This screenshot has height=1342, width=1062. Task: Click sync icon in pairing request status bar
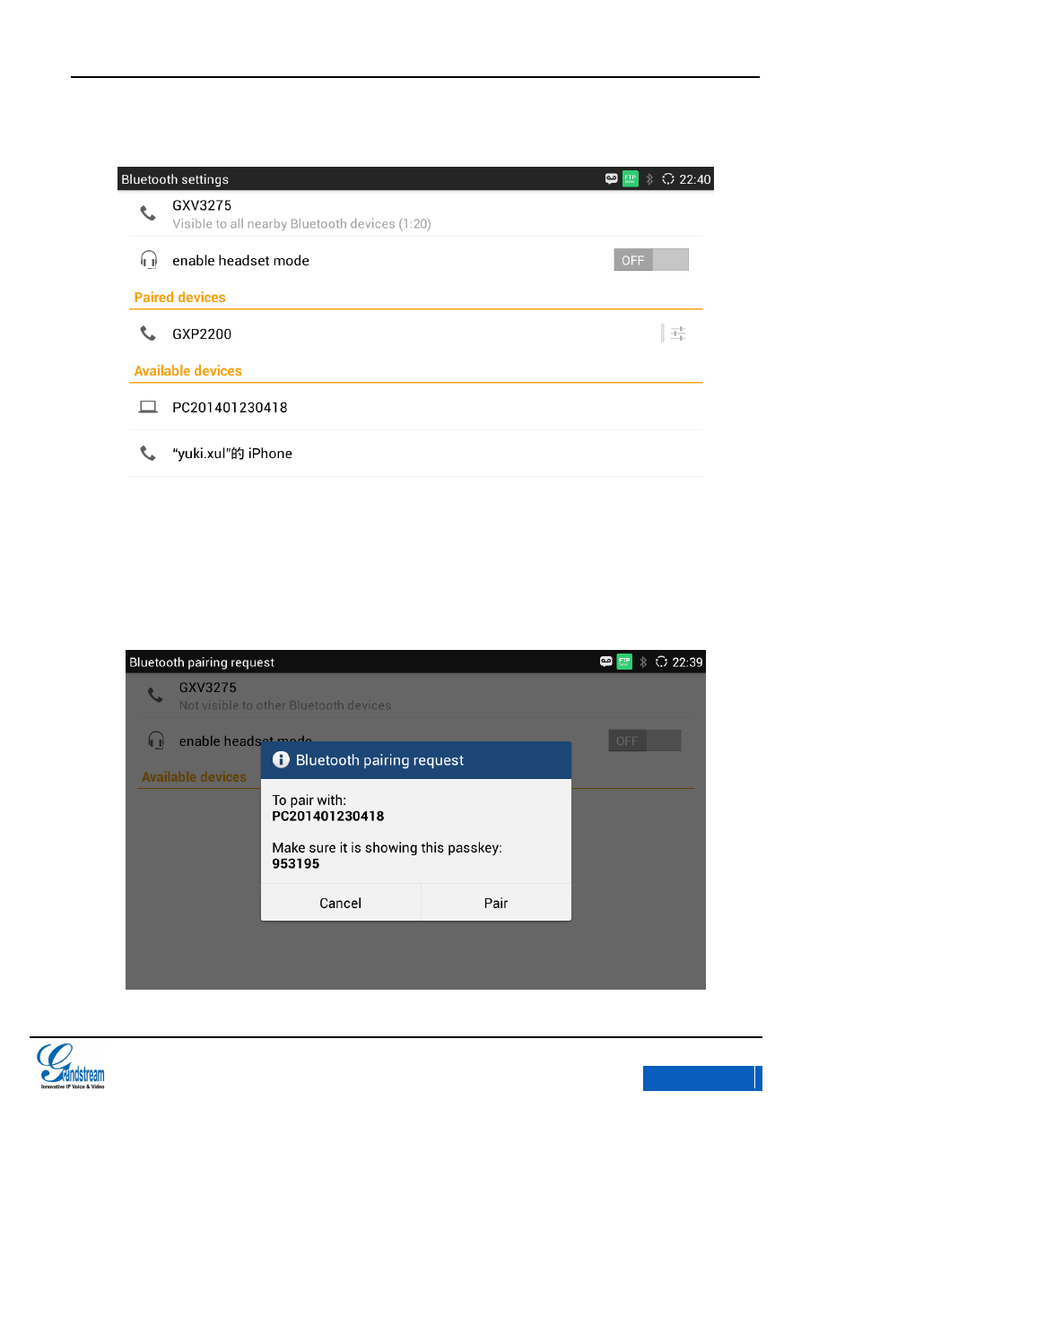pos(661,662)
